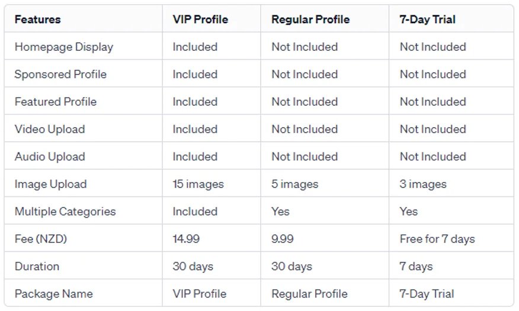The width and height of the screenshot is (519, 311).
Task: Click the Package Name row label
Action: [x=53, y=294]
